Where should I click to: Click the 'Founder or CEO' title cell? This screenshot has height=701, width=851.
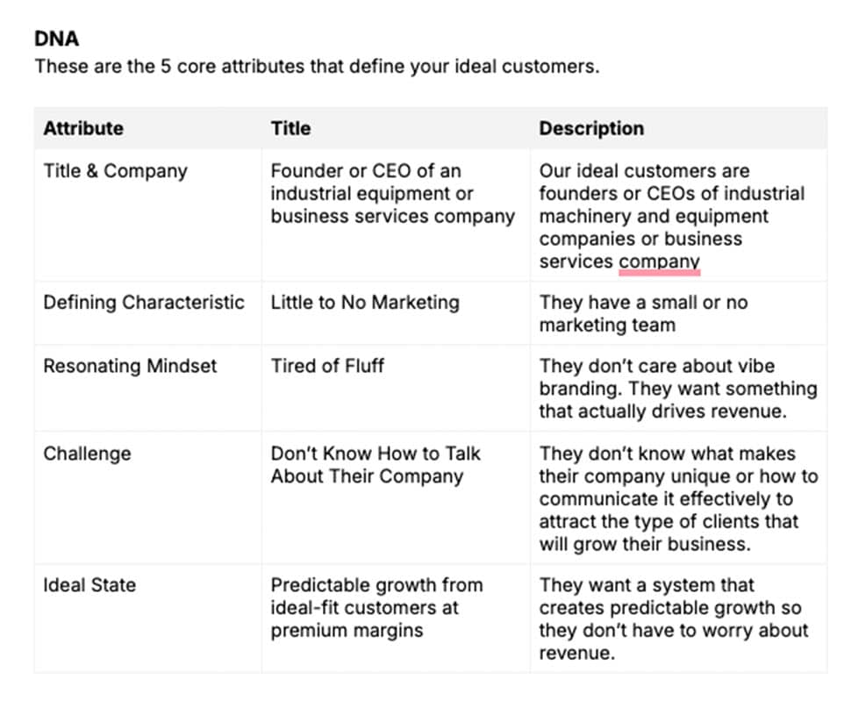pyautogui.click(x=391, y=194)
